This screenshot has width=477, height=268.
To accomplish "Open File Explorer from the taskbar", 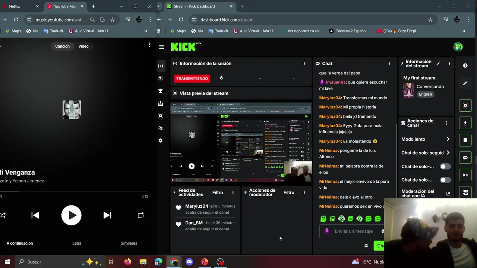I will (x=143, y=262).
